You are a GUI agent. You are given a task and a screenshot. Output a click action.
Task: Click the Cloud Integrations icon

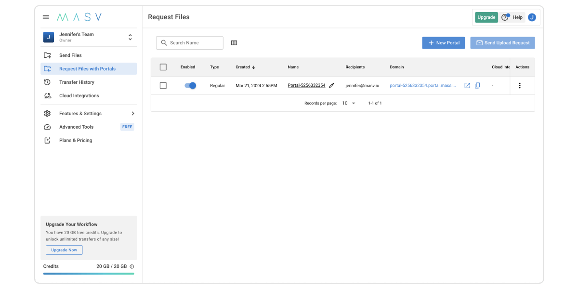tap(47, 96)
